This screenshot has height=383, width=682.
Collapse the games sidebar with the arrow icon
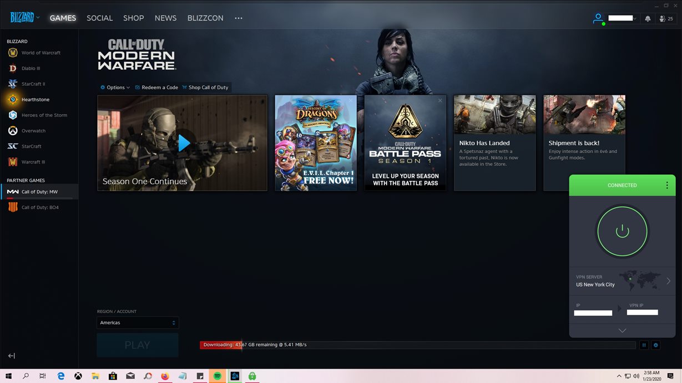pos(11,356)
